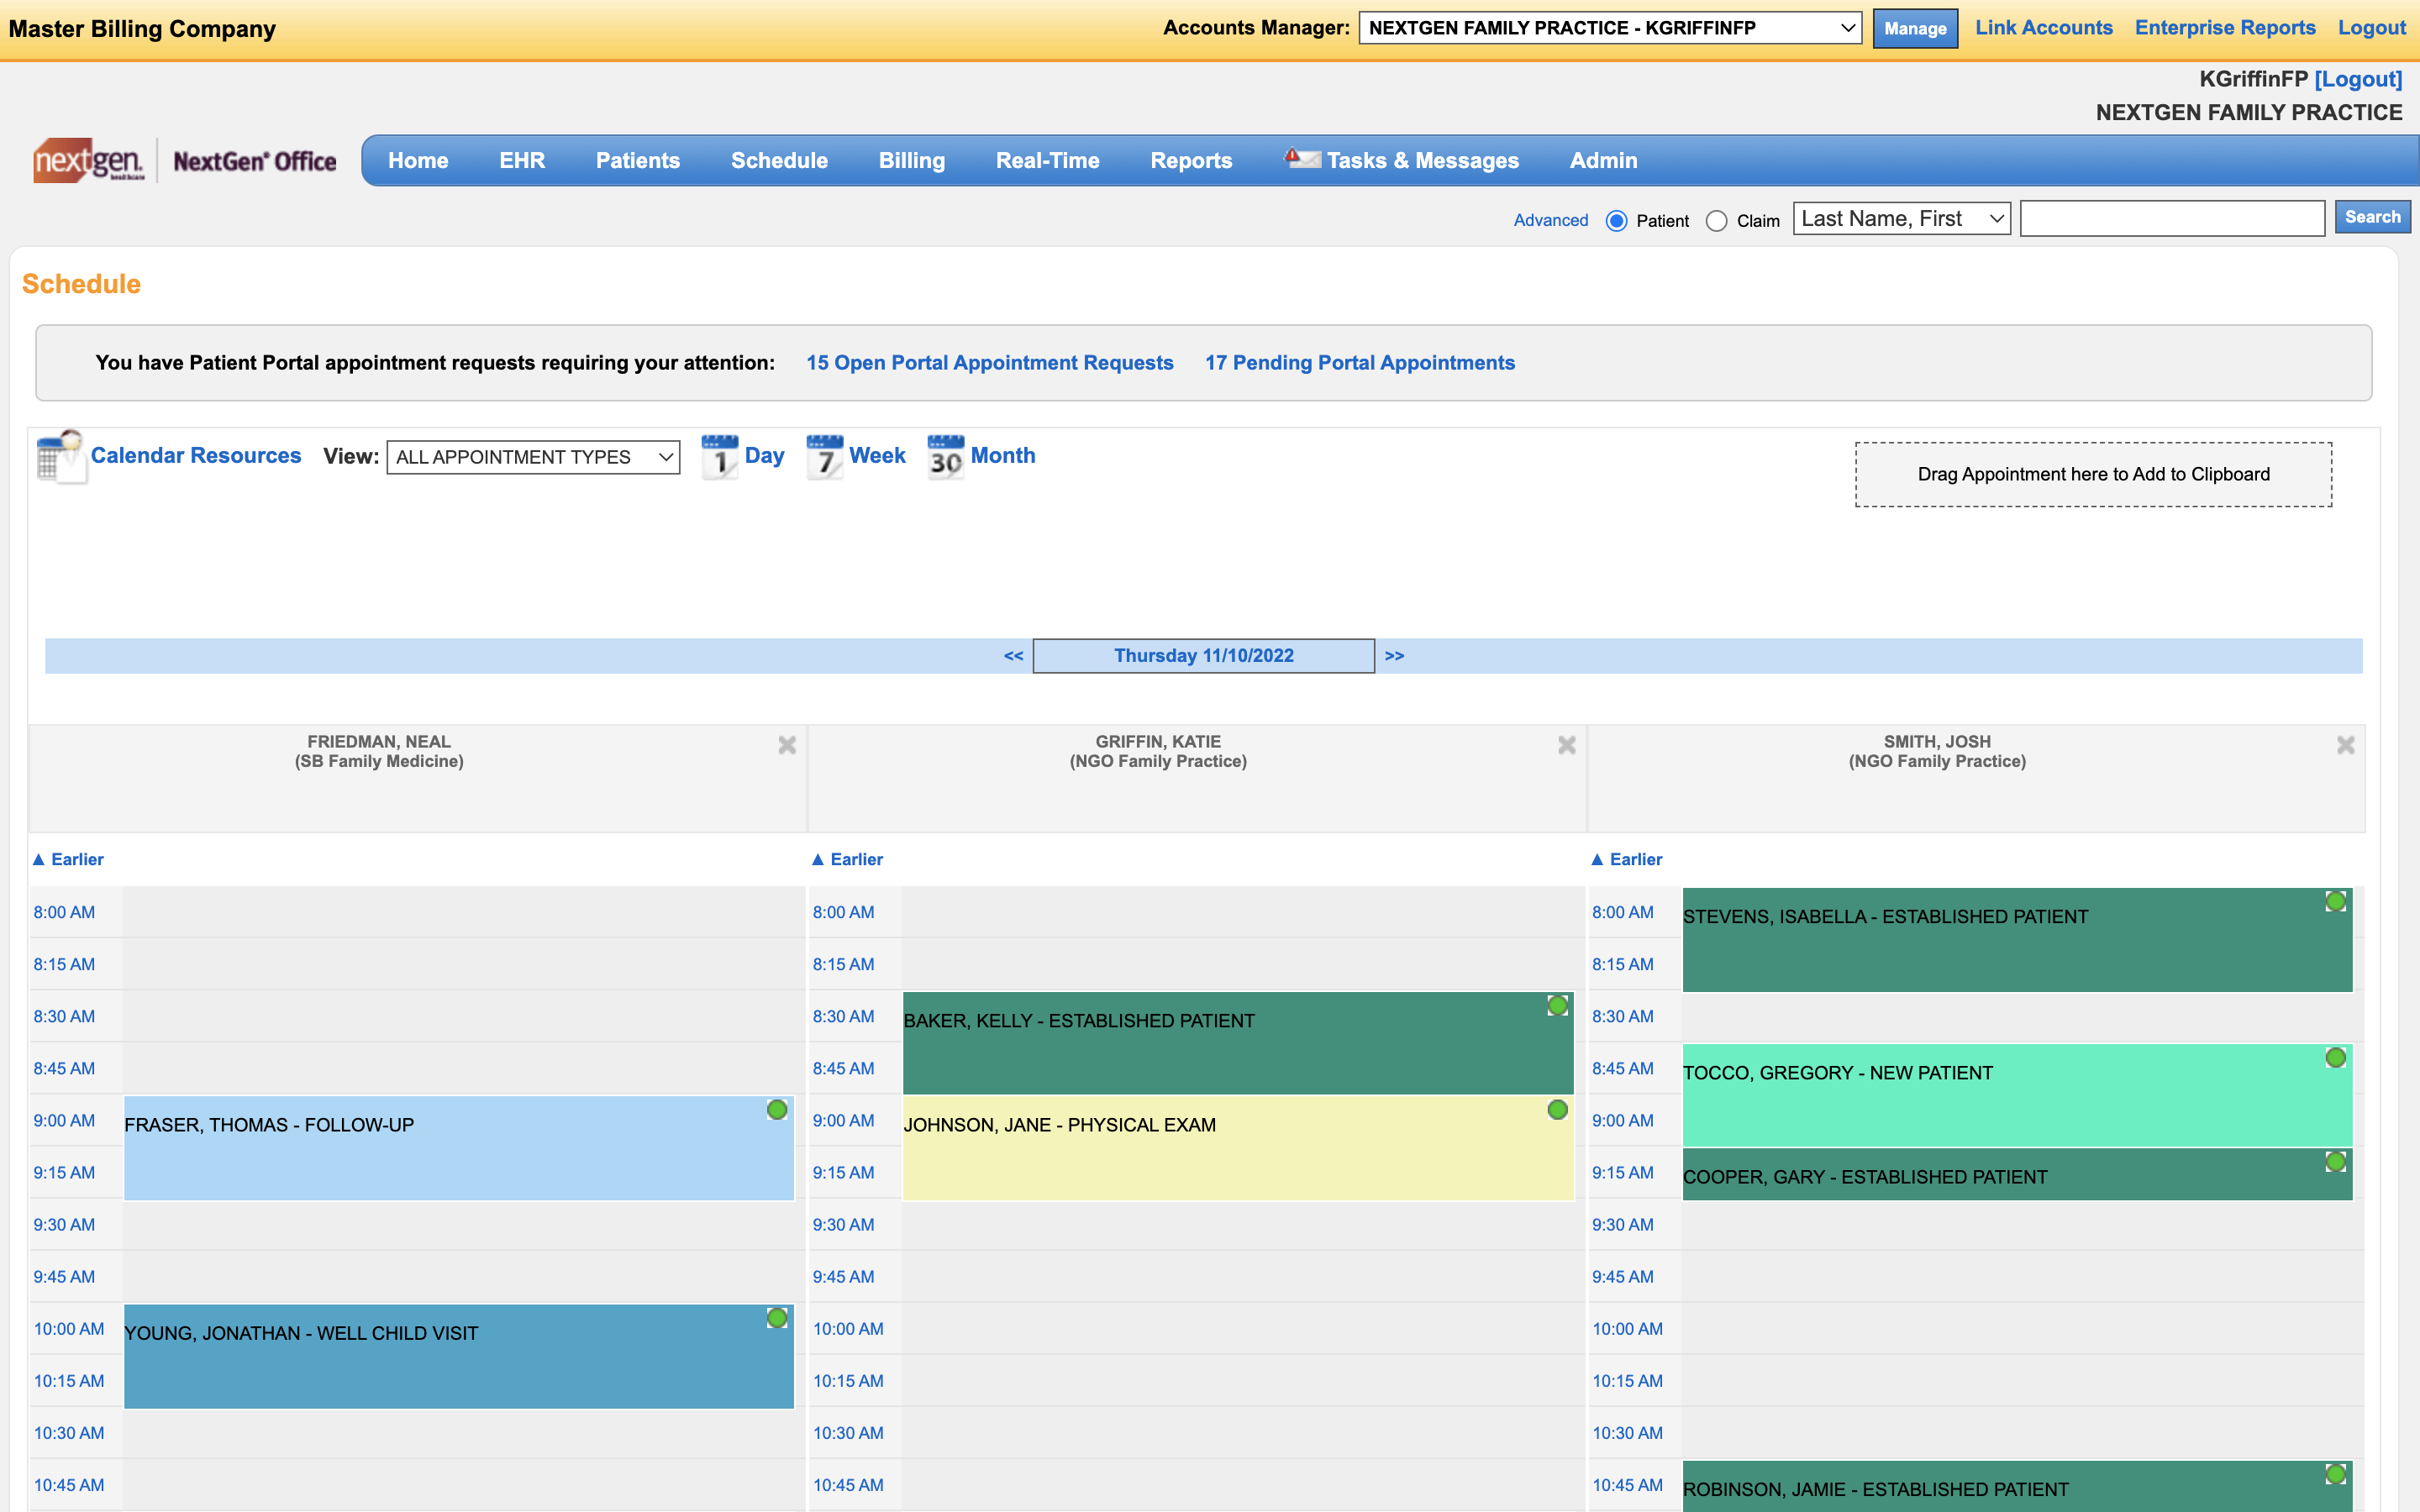
Task: Switch to Day view using the calendar icon
Action: tap(720, 457)
